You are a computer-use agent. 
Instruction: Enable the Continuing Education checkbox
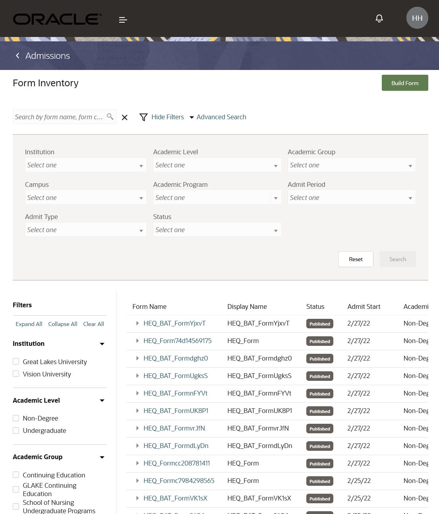click(x=16, y=475)
